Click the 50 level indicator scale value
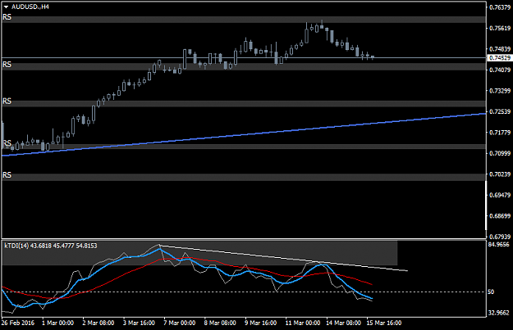513x330 pixels. point(491,292)
